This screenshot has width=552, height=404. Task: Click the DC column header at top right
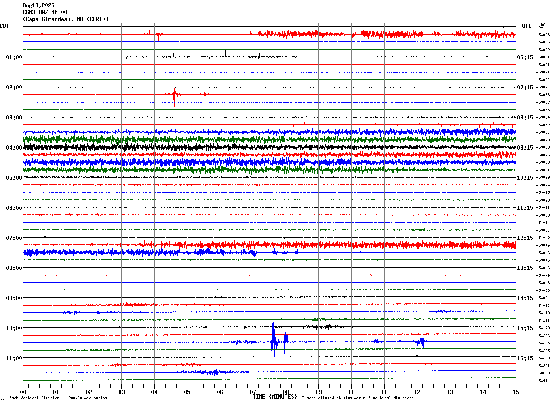point(543,24)
